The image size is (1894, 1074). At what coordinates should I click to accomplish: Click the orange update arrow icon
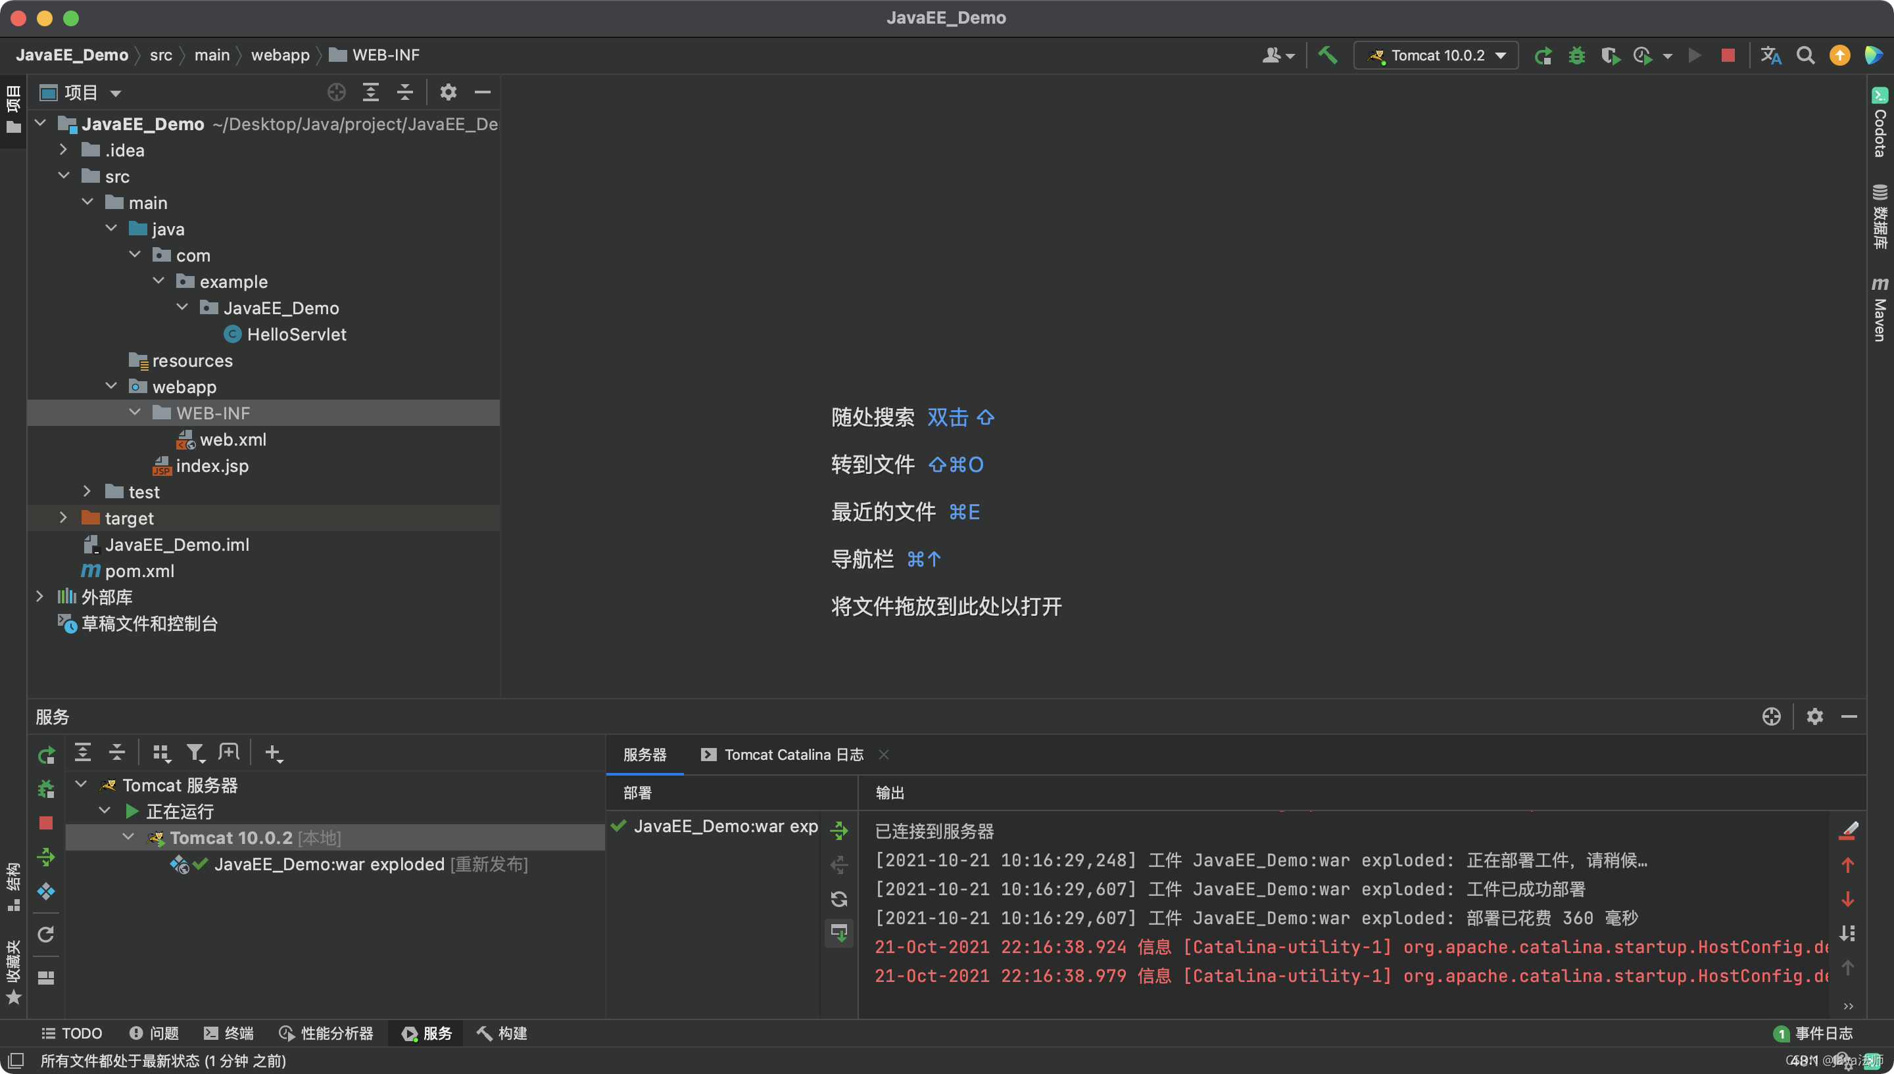[x=1839, y=55]
